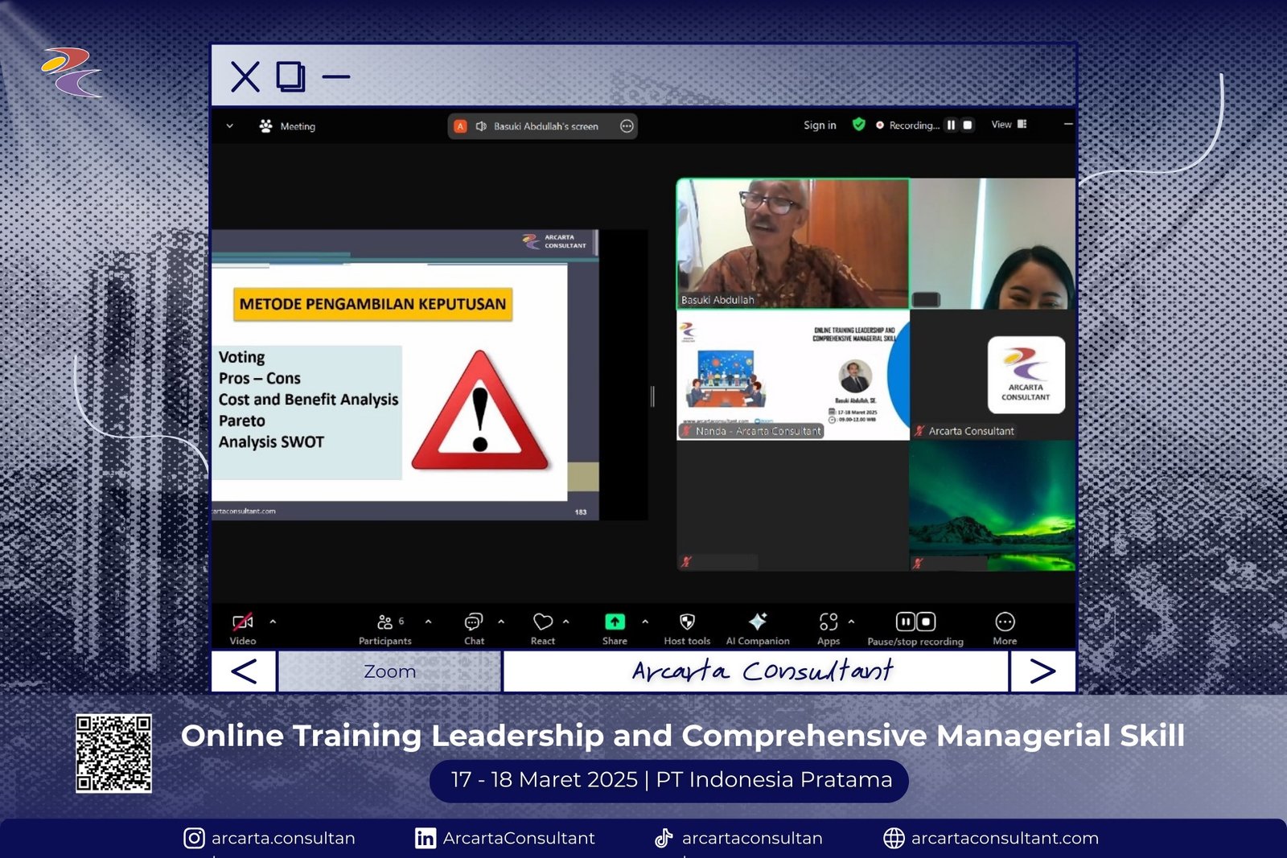Open the Participants panel
Image resolution: width=1287 pixels, height=858 pixels.
click(x=385, y=628)
